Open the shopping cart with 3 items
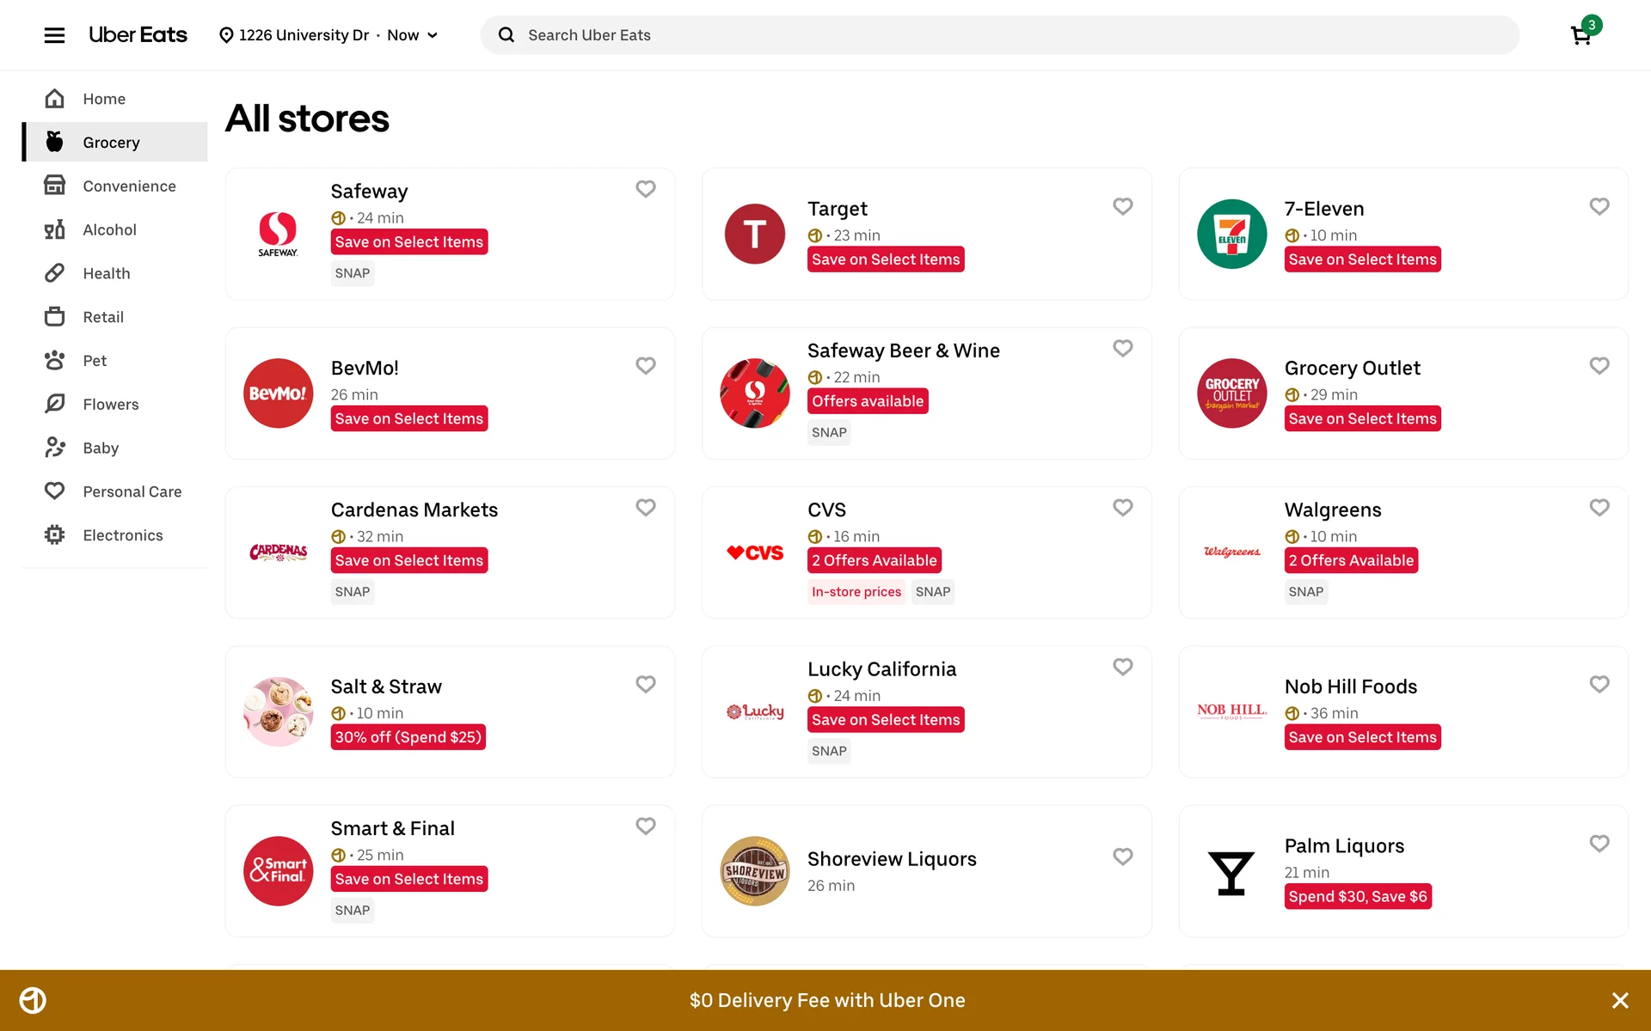This screenshot has width=1651, height=1031. coord(1580,35)
